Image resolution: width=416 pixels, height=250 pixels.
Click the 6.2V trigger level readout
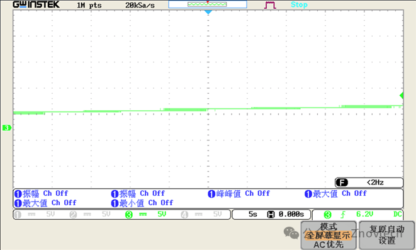click(364, 214)
